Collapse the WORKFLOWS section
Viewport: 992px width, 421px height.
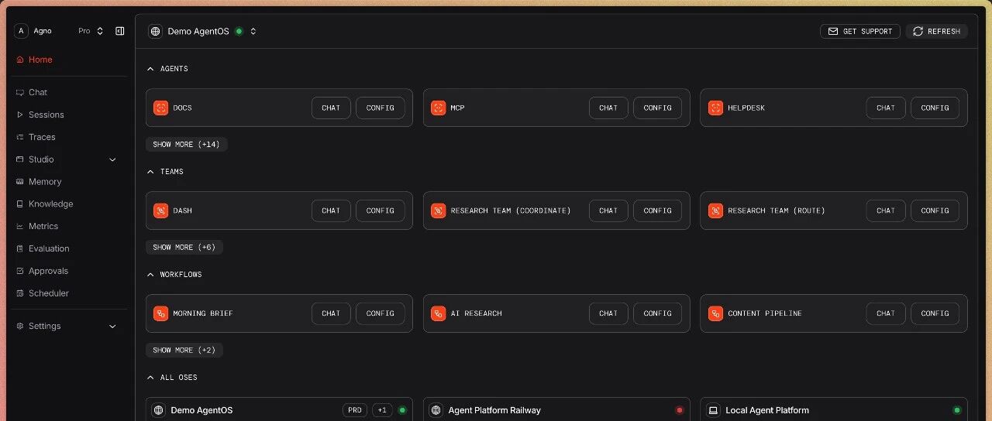click(x=150, y=275)
